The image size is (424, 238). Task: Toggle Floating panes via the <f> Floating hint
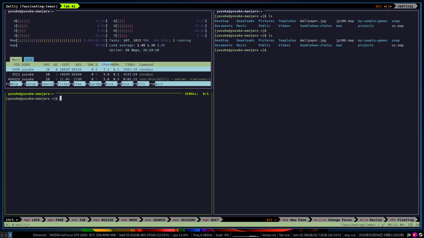[x=402, y=220]
